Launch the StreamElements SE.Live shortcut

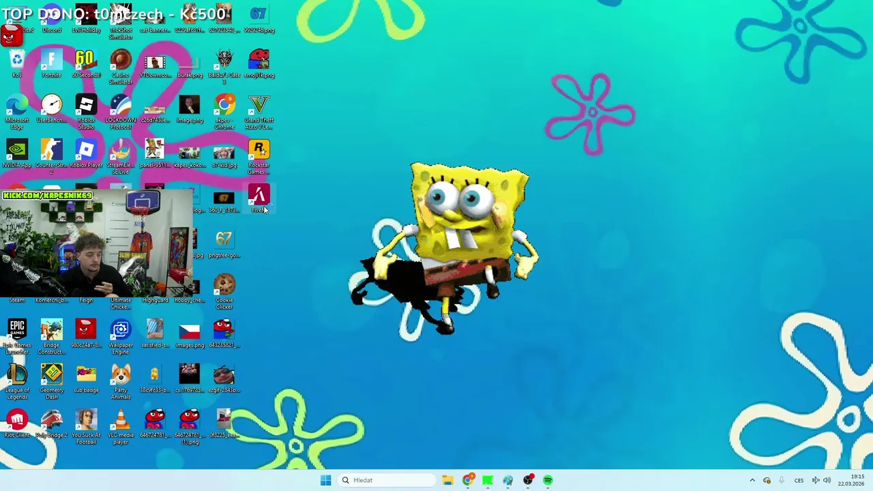(x=121, y=158)
